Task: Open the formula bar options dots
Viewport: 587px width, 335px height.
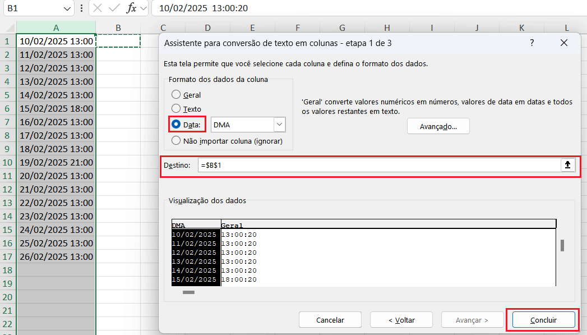Action: click(x=82, y=8)
